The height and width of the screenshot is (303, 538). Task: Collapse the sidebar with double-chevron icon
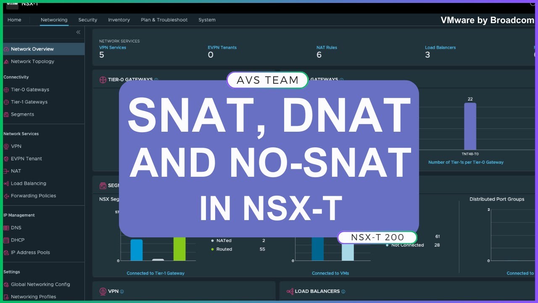(78, 32)
